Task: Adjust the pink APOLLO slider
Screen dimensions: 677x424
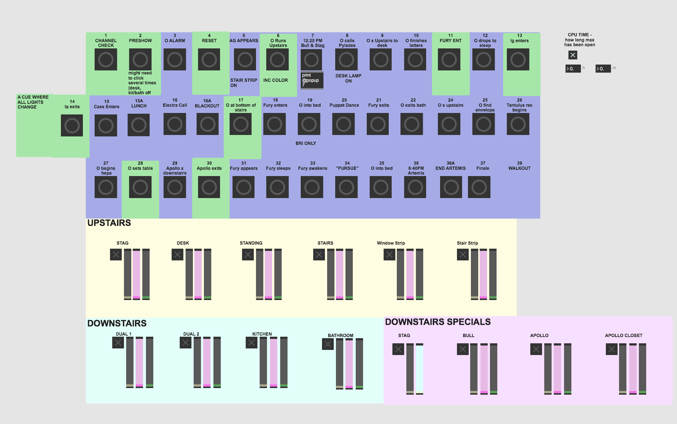Action: tap(557, 369)
